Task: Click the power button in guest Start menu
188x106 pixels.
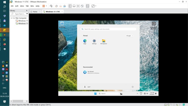Action: point(132,87)
